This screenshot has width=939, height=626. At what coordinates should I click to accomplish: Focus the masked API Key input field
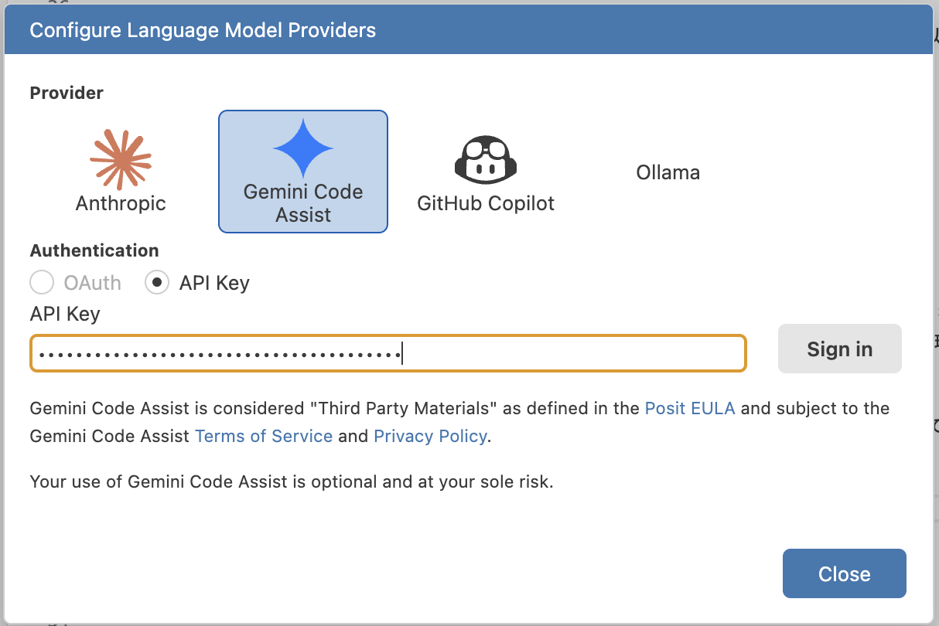388,353
